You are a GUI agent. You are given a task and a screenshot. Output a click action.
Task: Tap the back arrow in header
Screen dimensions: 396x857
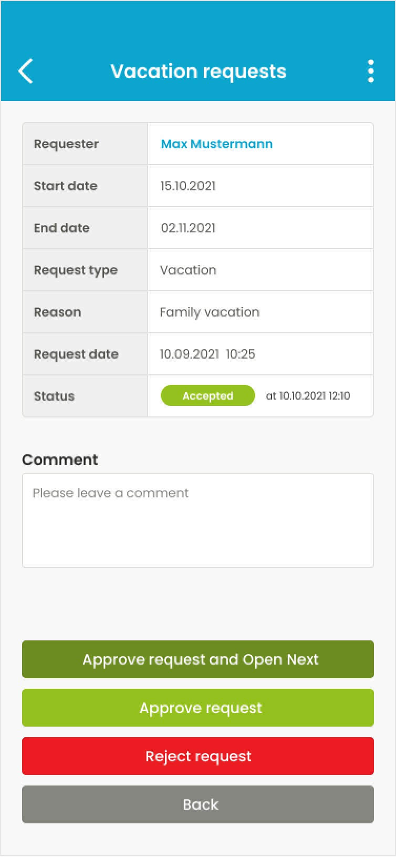[x=25, y=71]
